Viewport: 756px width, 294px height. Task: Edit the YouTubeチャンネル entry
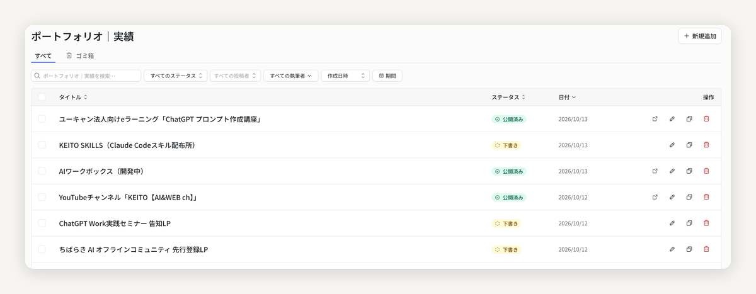(672, 197)
